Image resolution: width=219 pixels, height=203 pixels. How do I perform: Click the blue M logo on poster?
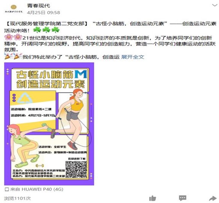point(81,74)
